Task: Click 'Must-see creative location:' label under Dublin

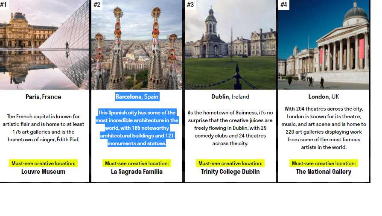Action: [x=230, y=163]
